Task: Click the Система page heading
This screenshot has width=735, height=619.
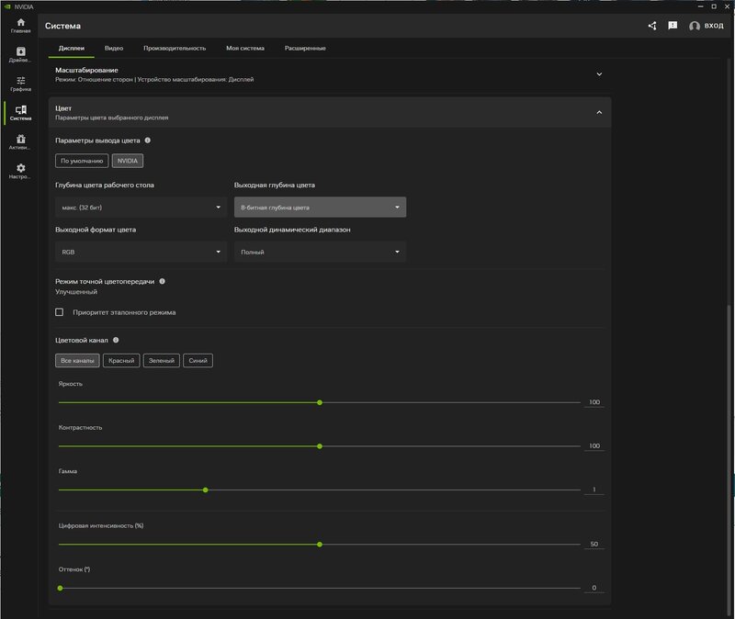Action: [x=62, y=26]
